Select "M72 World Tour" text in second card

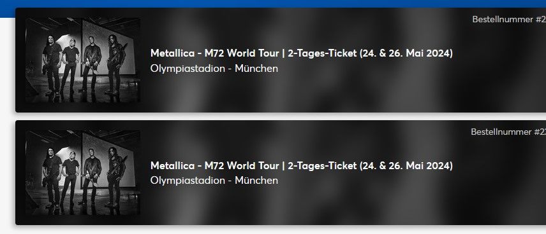pyautogui.click(x=242, y=165)
